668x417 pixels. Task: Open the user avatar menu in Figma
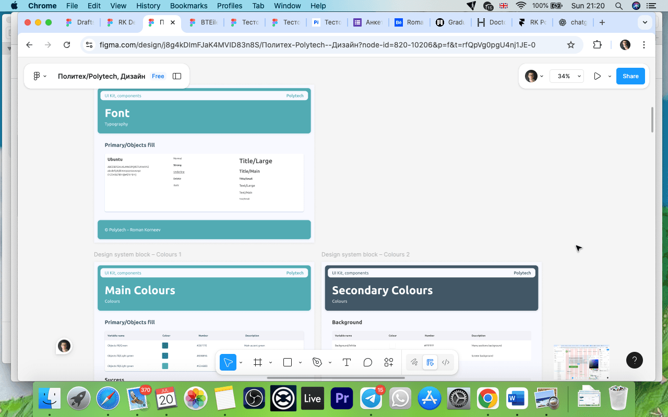pos(531,76)
